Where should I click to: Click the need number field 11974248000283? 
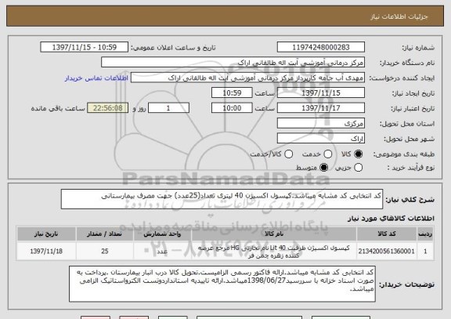(321, 47)
